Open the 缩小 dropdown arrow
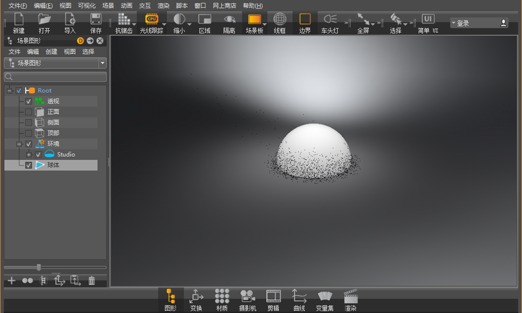The image size is (522, 313). tap(190, 24)
